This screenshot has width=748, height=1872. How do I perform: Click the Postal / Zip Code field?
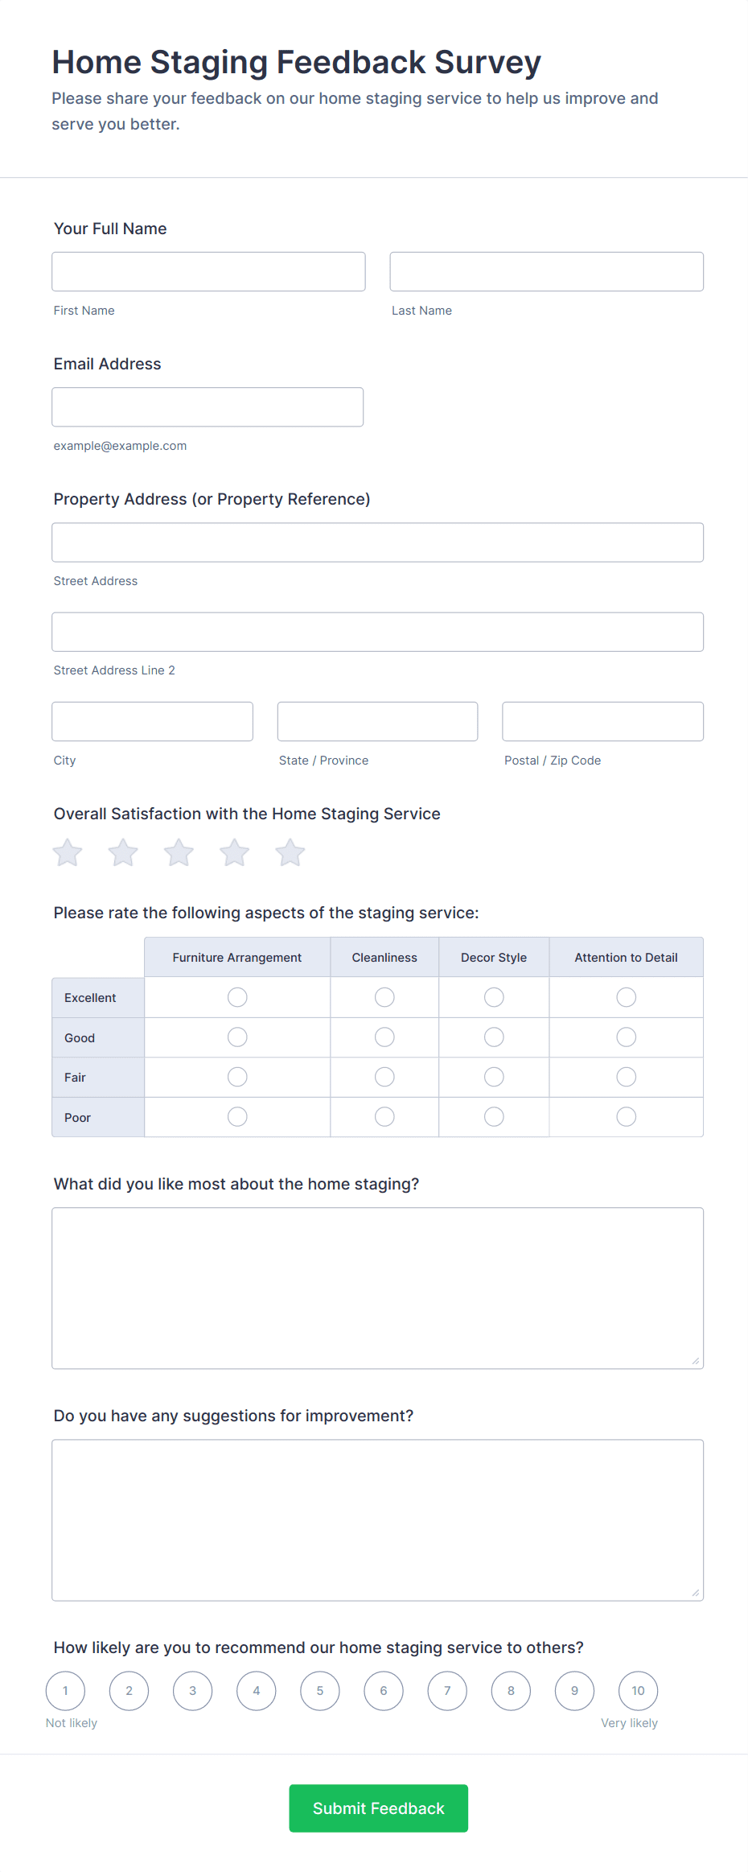click(602, 721)
